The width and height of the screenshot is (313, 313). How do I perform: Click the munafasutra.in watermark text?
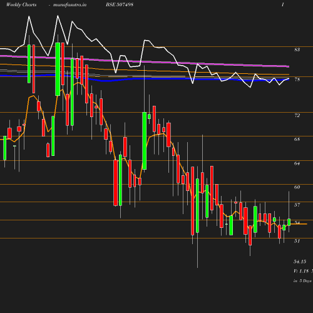(x=69, y=4)
